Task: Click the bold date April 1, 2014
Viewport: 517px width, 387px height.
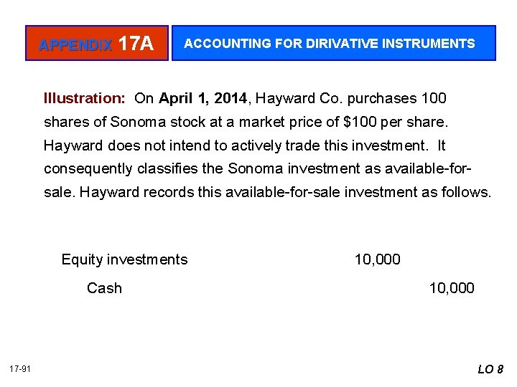Action: [x=204, y=98]
